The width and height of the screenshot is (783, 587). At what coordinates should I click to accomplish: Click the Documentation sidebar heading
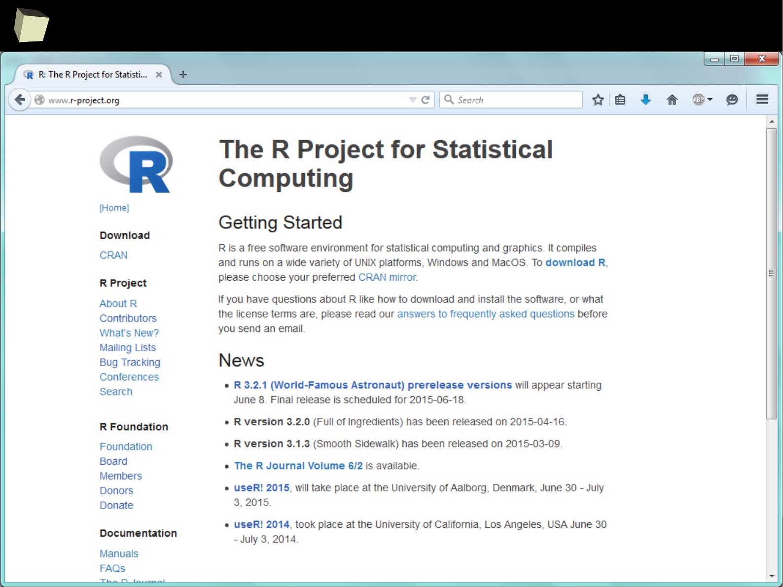click(x=138, y=533)
